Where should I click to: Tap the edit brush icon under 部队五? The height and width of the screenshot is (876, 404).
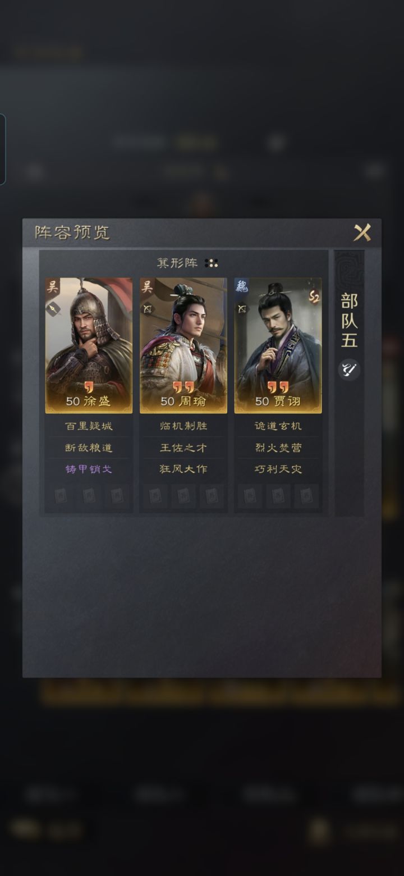pos(349,369)
